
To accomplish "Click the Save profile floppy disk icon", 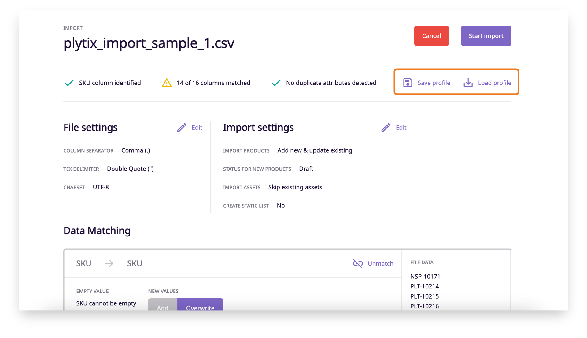I will click(408, 83).
